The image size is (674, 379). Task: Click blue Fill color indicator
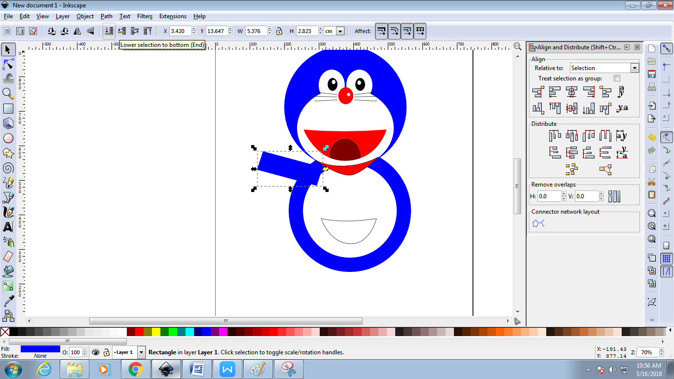(x=40, y=349)
